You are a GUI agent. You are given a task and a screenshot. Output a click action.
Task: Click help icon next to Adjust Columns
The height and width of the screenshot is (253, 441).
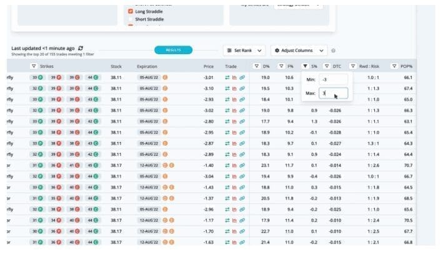click(334, 50)
